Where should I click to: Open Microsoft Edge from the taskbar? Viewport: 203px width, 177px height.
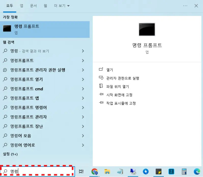(197, 172)
